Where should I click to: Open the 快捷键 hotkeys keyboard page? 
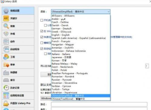[x=18, y=72]
